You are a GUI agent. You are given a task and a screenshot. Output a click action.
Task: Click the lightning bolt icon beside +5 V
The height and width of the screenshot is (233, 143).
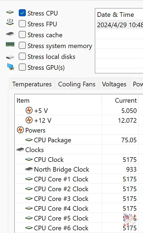[29, 110]
